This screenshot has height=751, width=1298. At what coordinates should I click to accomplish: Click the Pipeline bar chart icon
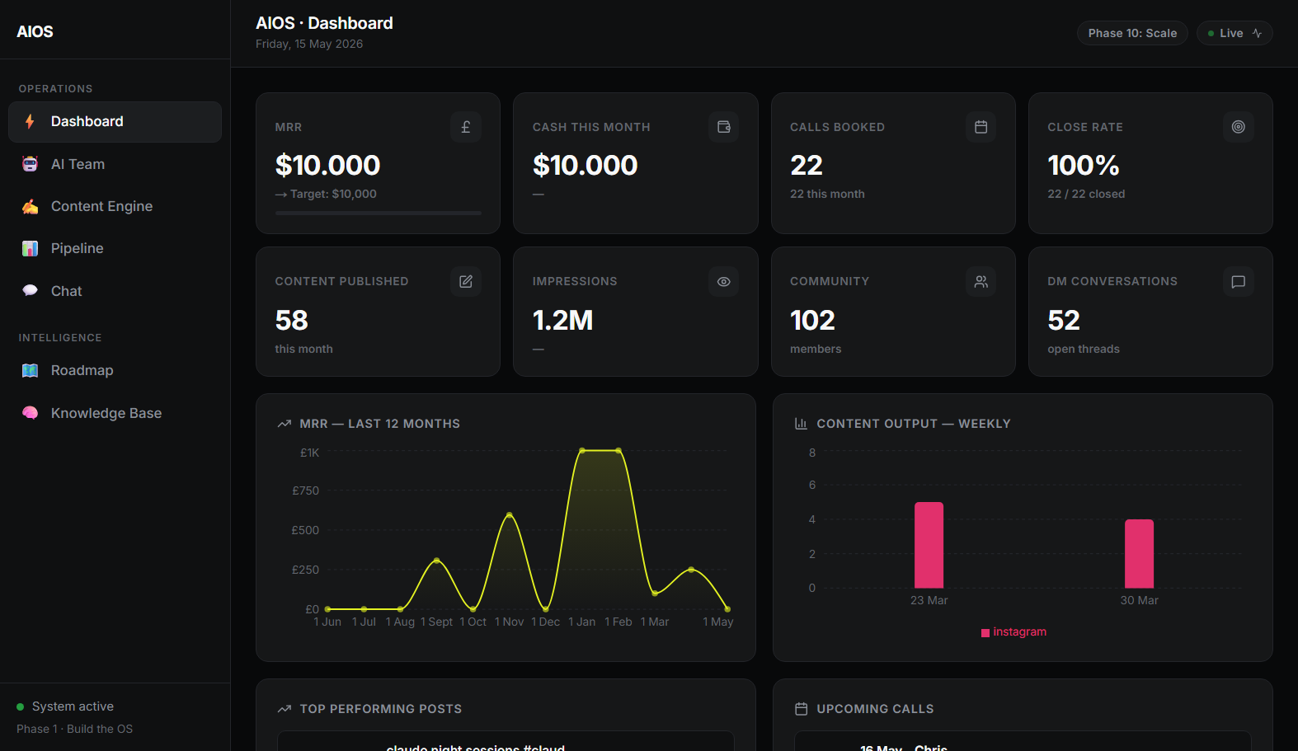[30, 248]
